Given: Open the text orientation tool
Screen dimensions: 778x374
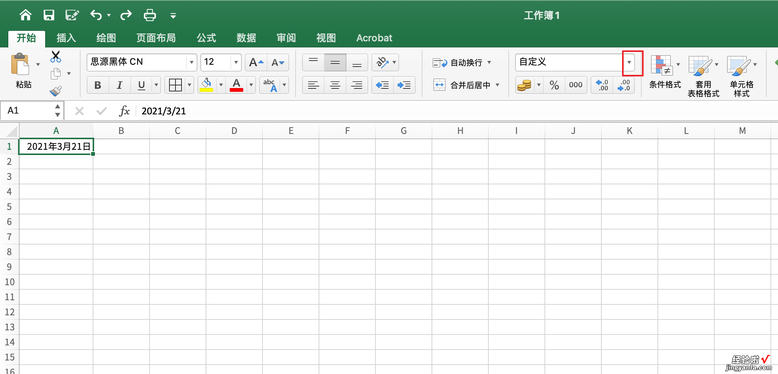Looking at the screenshot, I should [x=383, y=62].
